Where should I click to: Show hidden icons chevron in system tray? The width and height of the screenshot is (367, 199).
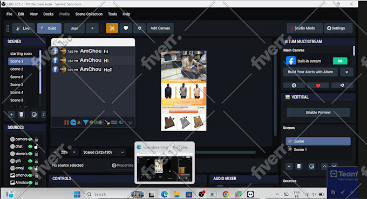[x=277, y=194]
